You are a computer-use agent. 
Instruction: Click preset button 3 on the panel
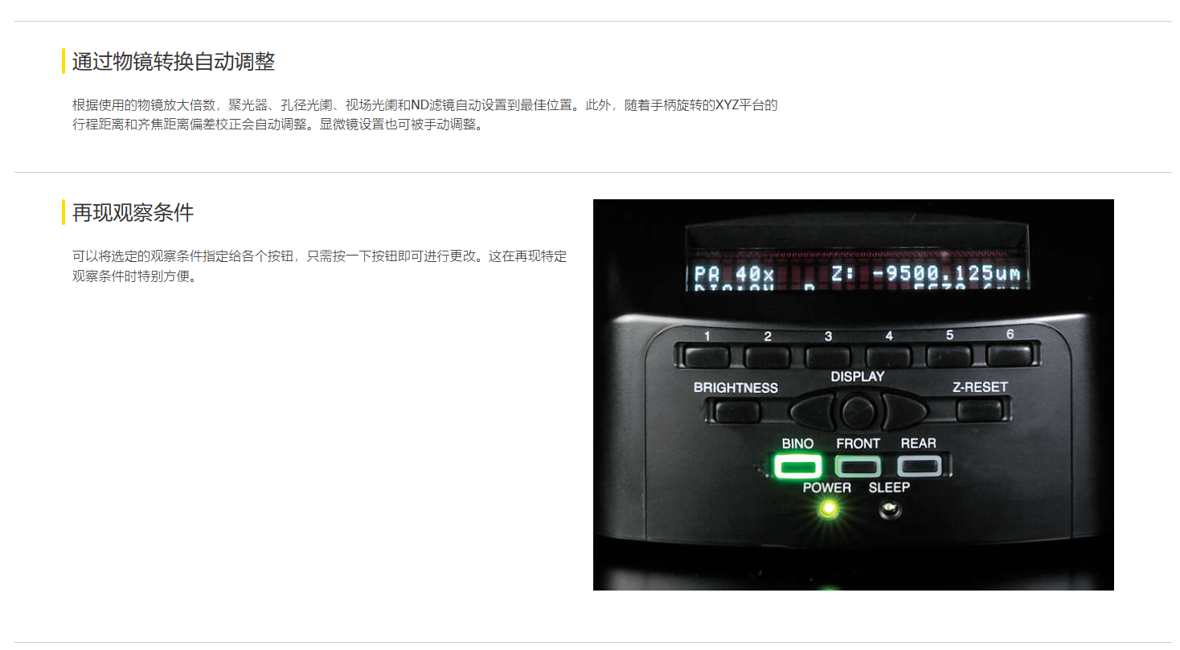(x=828, y=356)
